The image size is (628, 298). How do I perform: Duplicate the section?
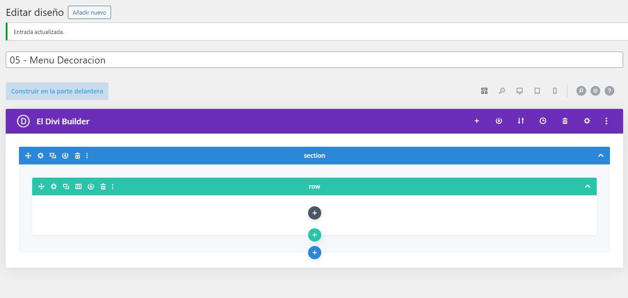click(53, 156)
